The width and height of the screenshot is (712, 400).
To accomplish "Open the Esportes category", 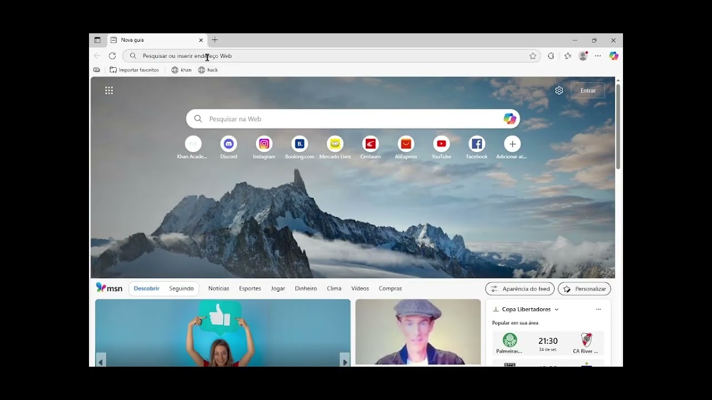I will (250, 288).
